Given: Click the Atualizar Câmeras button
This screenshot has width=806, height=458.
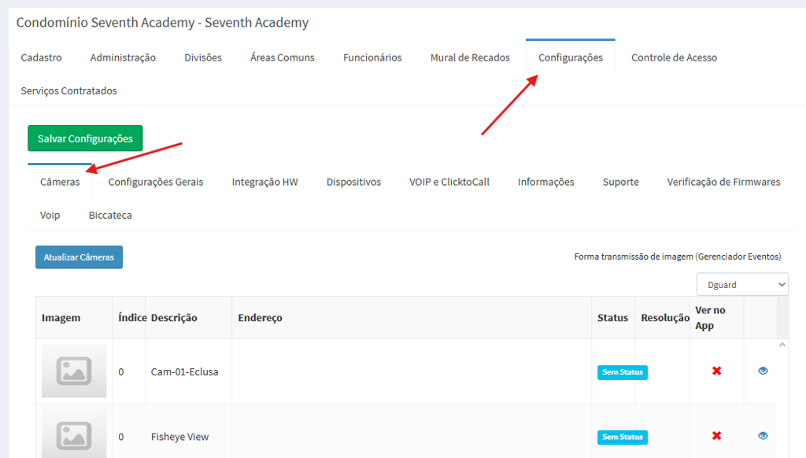Looking at the screenshot, I should point(79,257).
